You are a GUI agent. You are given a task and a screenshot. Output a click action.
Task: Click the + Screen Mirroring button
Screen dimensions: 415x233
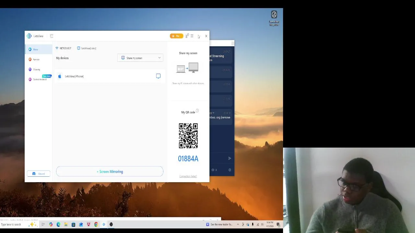pyautogui.click(x=110, y=172)
